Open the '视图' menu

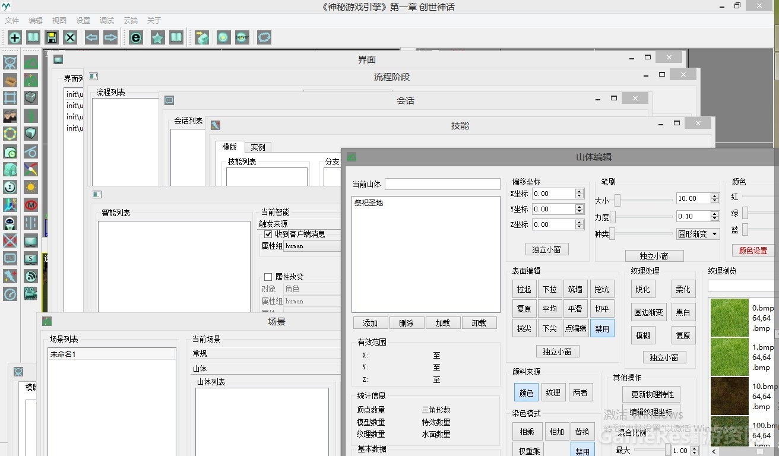[59, 20]
